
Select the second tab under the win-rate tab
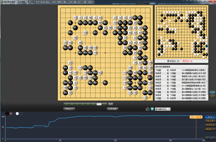click(210, 121)
